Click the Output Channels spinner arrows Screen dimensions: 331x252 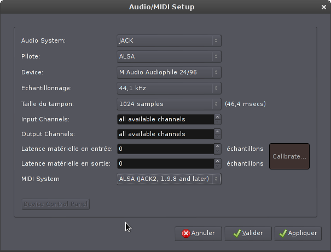218,134
